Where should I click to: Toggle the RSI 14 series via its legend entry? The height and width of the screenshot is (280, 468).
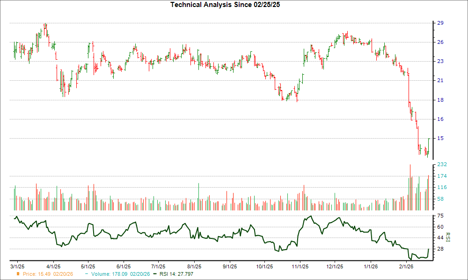tap(177, 274)
